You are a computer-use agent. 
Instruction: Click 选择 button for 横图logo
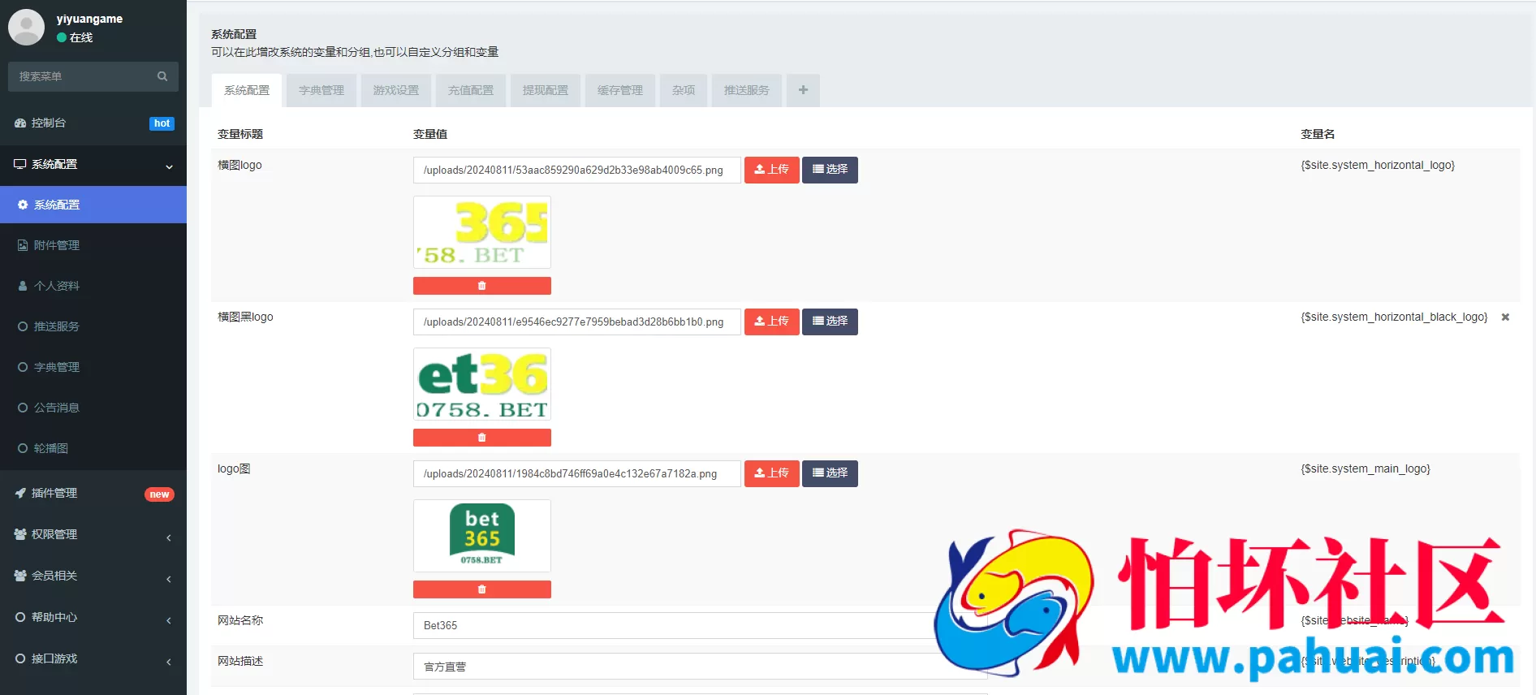point(830,170)
